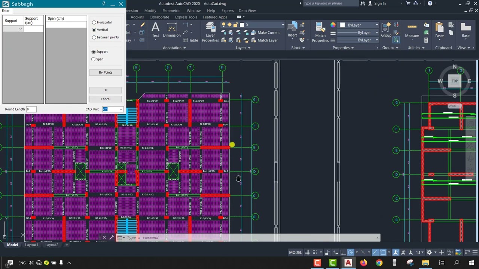Open the Data View menu
This screenshot has height=269, width=479.
[247, 11]
